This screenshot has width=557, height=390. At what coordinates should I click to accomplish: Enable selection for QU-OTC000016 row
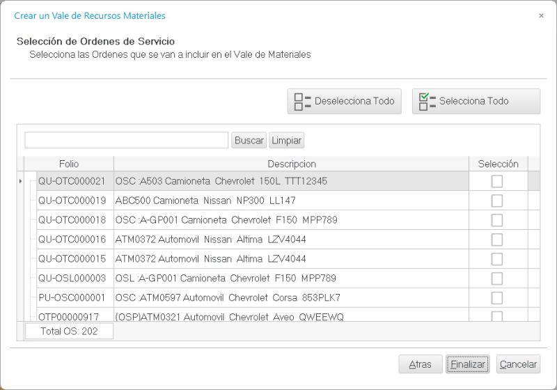(x=497, y=240)
